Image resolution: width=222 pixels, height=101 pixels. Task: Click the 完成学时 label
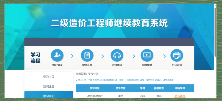(x=147, y=65)
